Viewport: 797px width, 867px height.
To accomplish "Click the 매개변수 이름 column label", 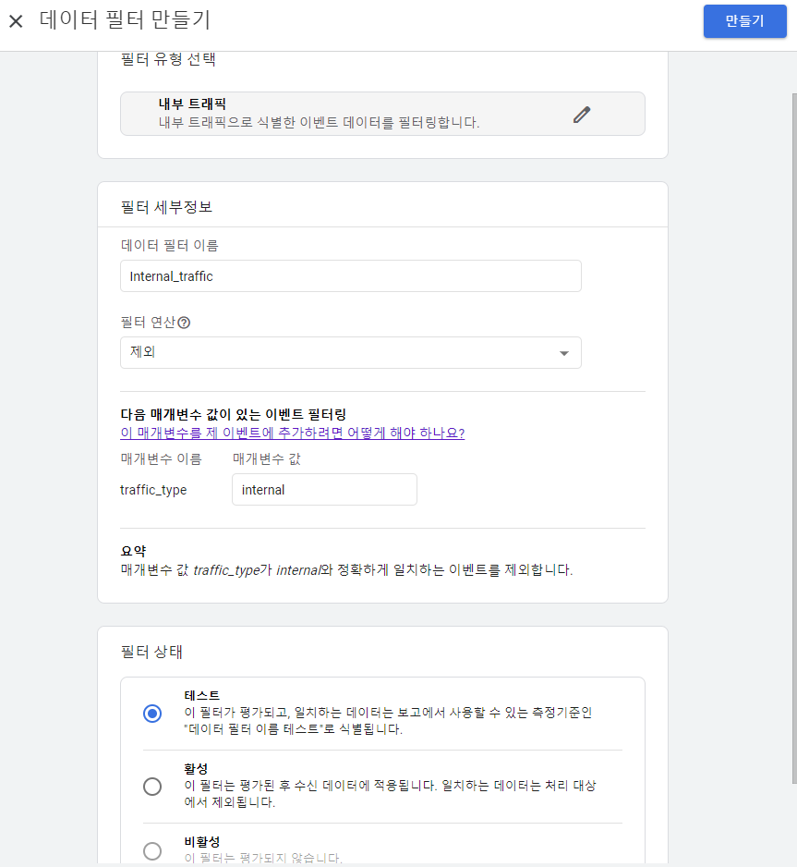I will 162,459.
